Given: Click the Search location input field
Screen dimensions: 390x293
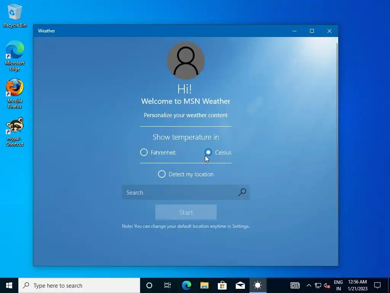Looking at the screenshot, I should pos(185,192).
